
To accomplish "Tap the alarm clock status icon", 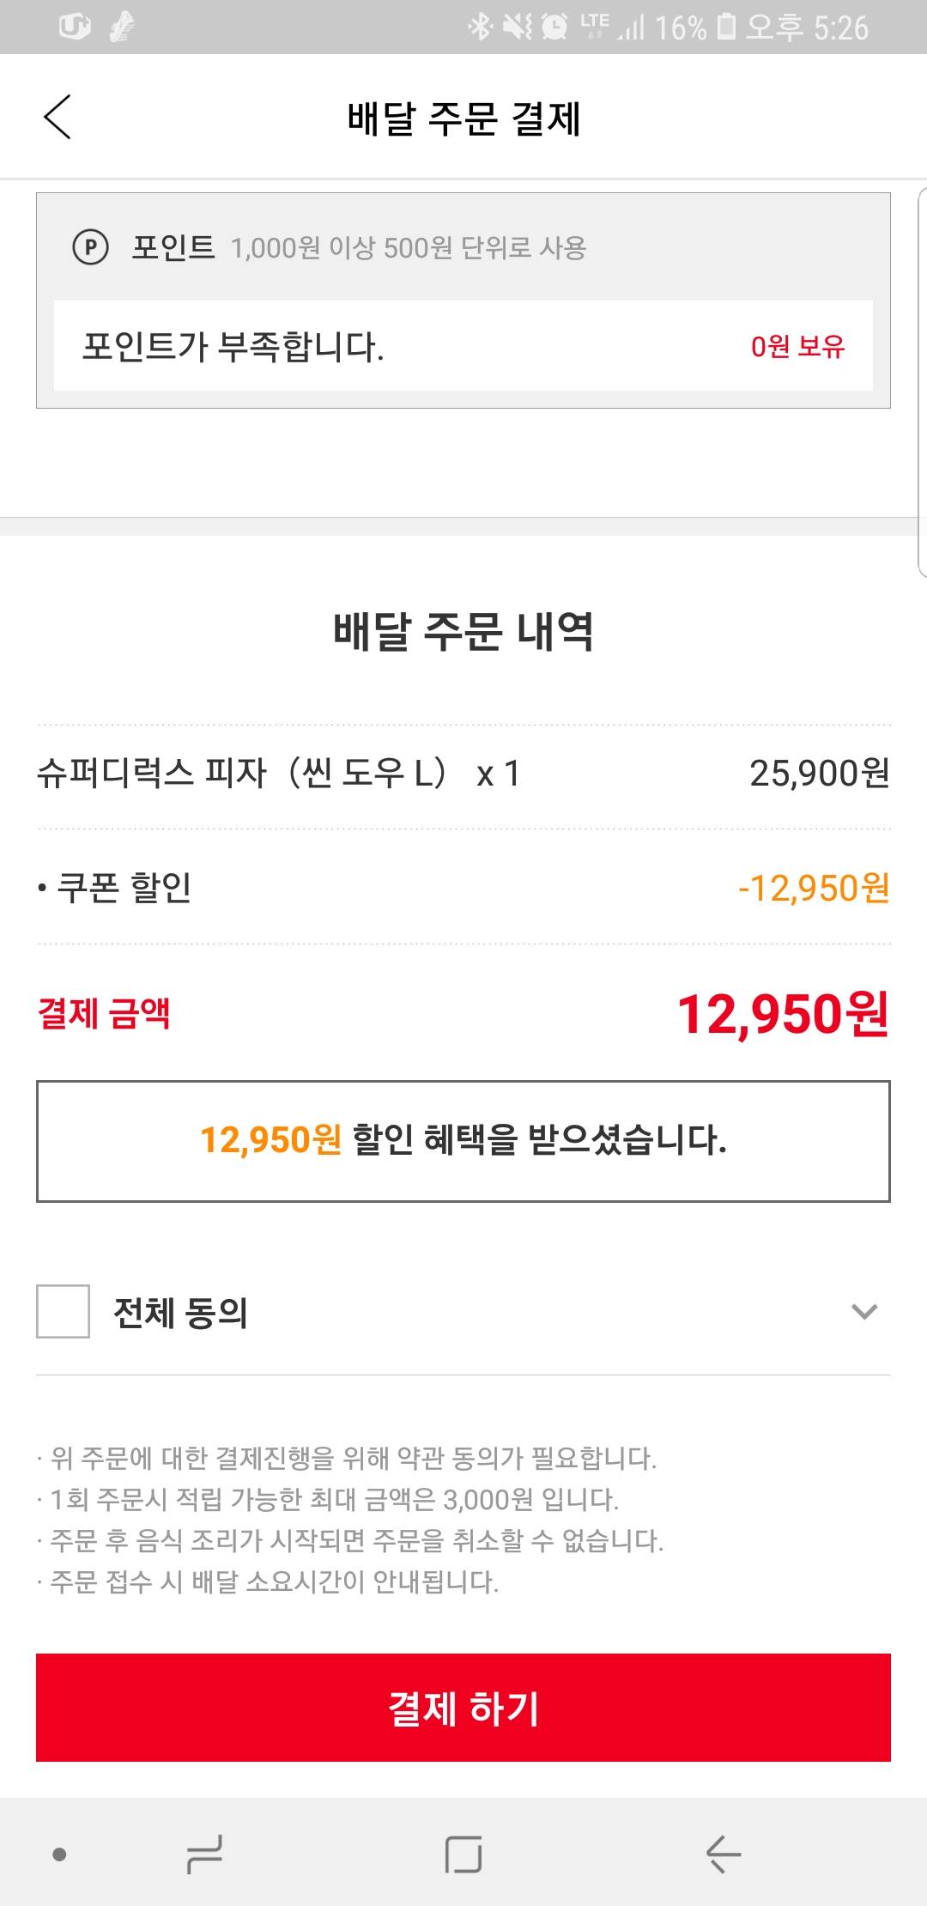I will click(555, 27).
